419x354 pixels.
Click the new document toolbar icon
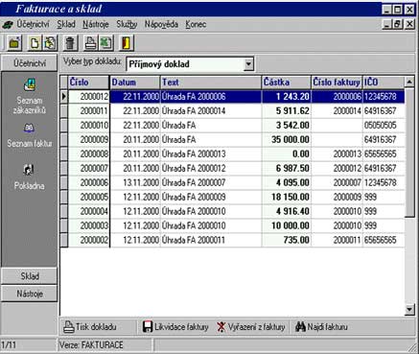point(35,43)
